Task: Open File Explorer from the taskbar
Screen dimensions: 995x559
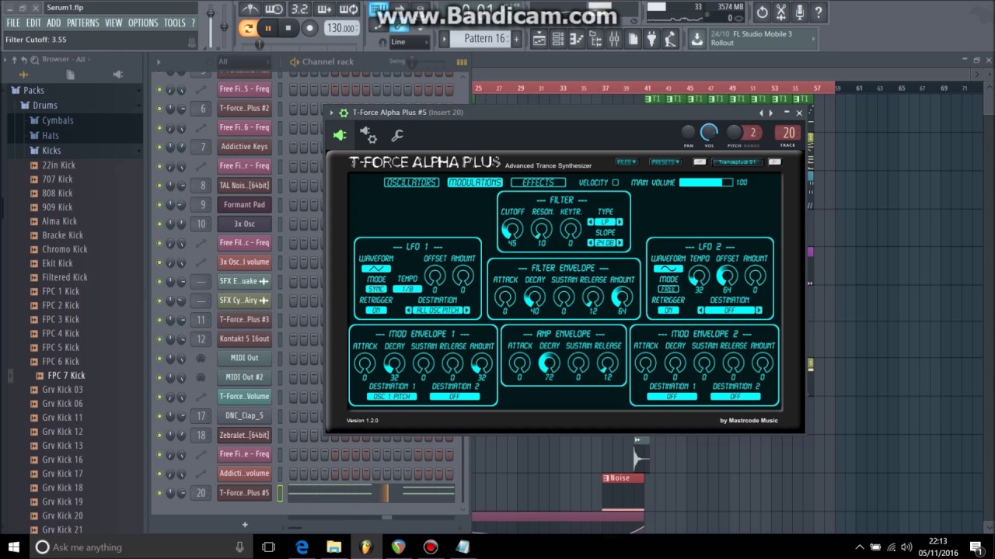Action: 333,547
